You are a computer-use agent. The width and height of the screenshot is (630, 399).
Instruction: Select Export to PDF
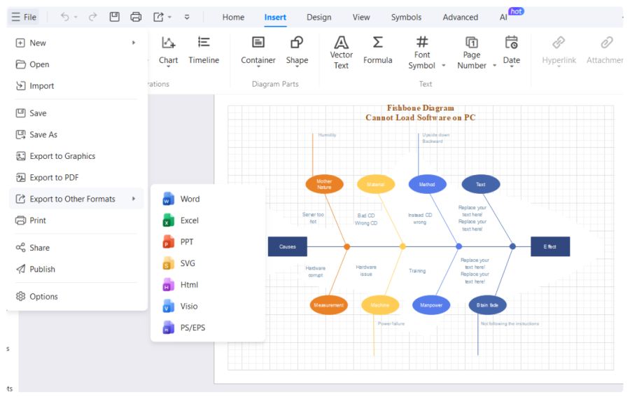click(76, 177)
